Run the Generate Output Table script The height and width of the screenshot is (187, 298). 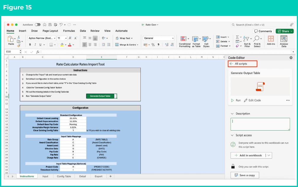tap(236, 100)
